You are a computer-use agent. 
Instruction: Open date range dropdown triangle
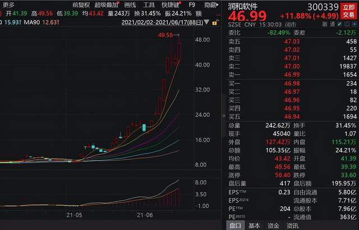[x=206, y=22]
